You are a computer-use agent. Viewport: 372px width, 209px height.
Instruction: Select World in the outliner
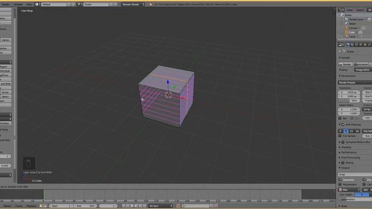[x=352, y=23]
